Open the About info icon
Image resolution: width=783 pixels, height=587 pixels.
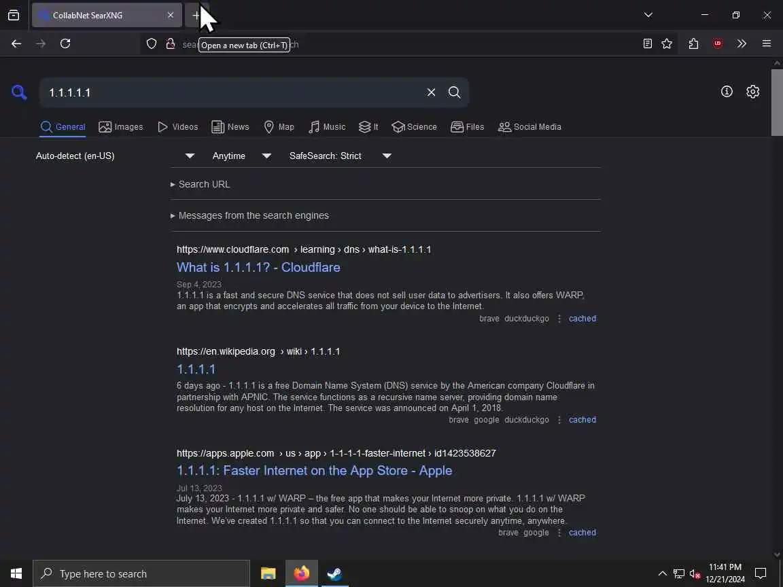[727, 91]
